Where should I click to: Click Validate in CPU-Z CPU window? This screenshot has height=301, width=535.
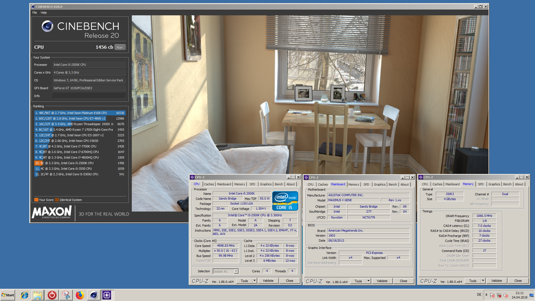coord(268,281)
